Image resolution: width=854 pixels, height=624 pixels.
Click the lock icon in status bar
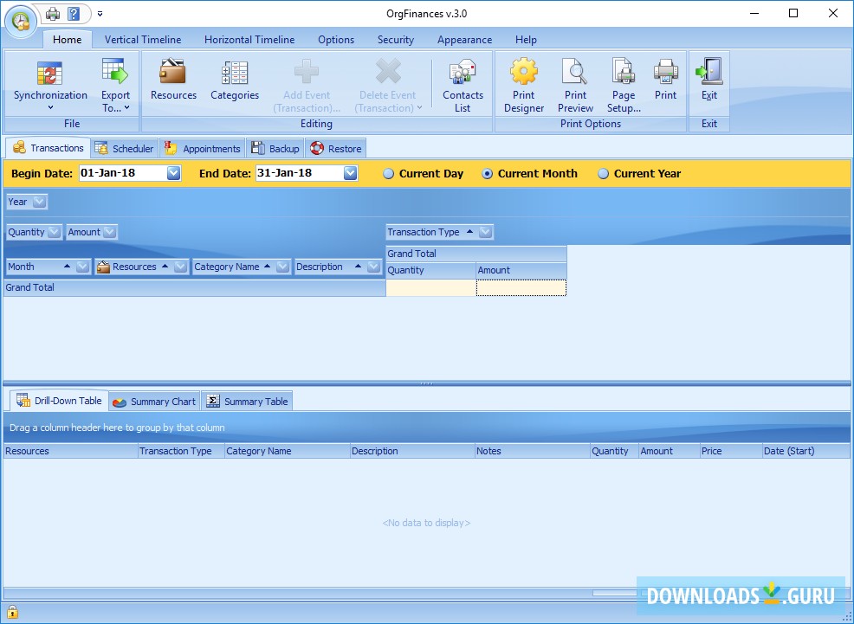point(12,612)
